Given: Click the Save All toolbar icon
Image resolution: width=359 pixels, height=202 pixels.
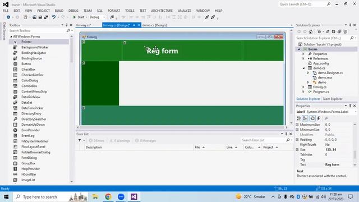Looking at the screenshot, I should point(46,17).
